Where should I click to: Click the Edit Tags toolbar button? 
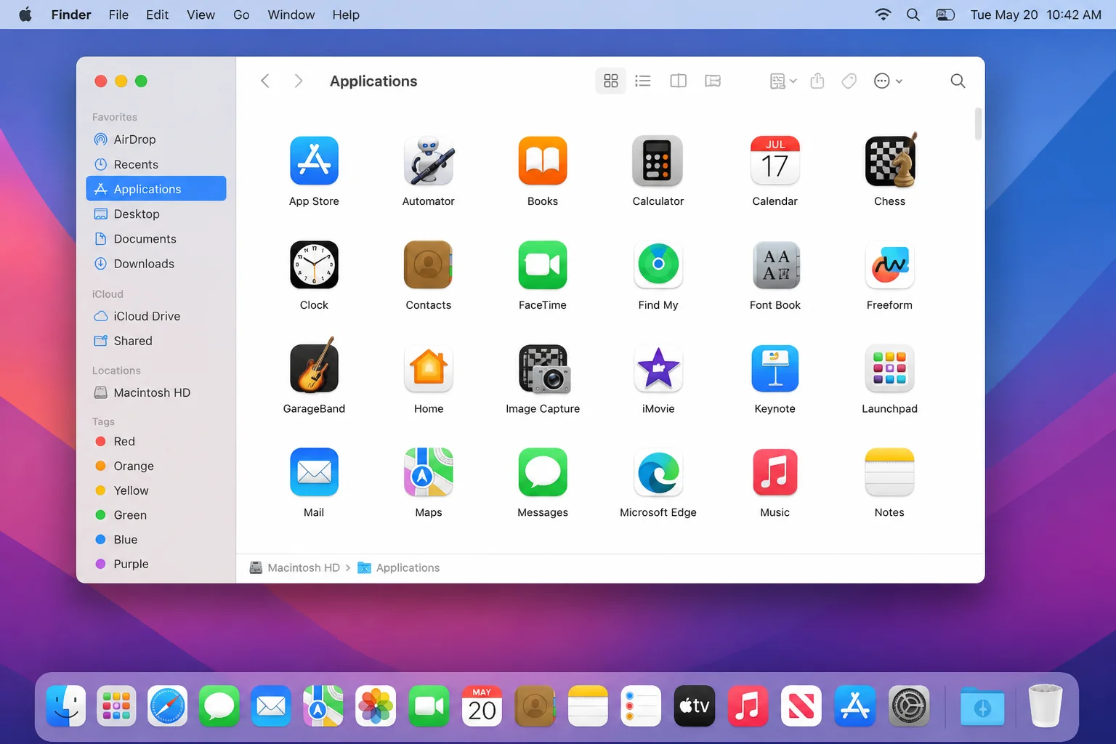click(849, 81)
